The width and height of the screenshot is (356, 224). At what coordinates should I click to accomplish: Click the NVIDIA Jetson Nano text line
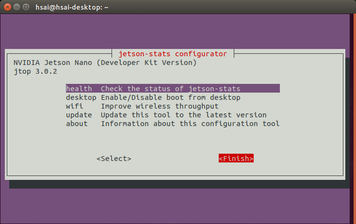105,63
